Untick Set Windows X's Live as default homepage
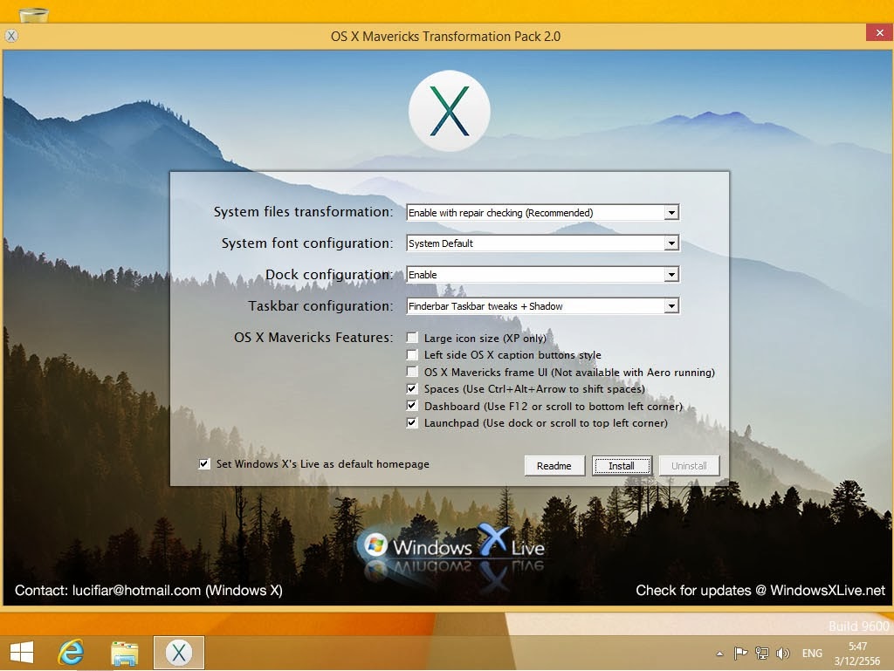 click(x=204, y=463)
